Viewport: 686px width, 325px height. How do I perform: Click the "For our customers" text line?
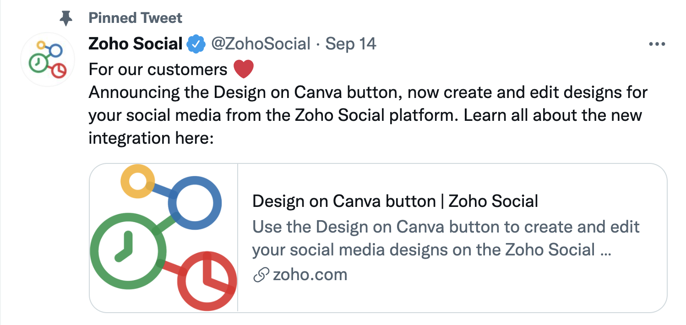(x=158, y=70)
